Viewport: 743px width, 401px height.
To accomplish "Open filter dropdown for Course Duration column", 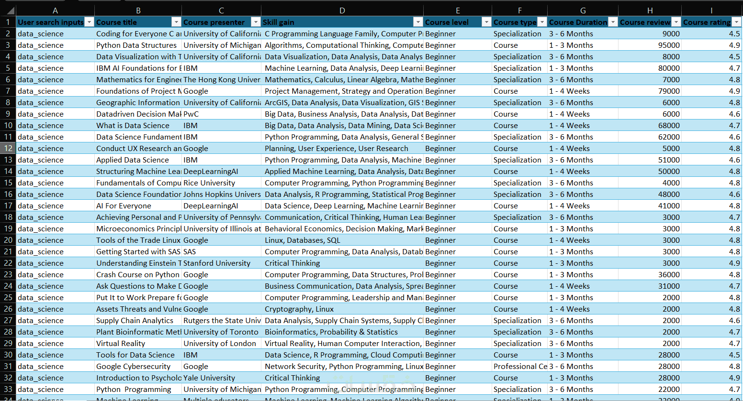I will [613, 22].
